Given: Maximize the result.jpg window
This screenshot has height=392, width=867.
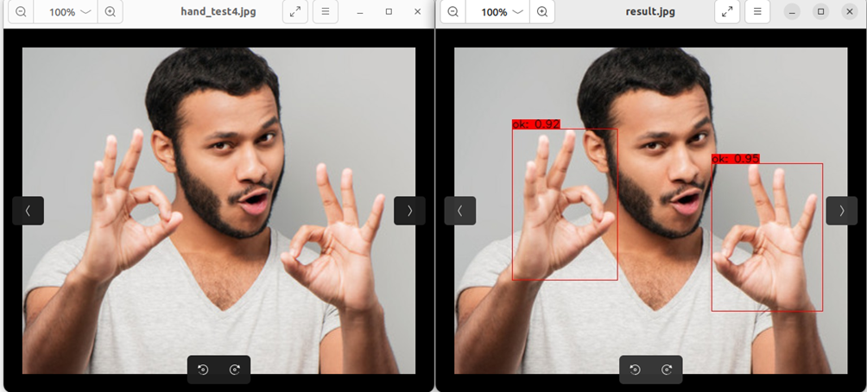Looking at the screenshot, I should pos(821,11).
